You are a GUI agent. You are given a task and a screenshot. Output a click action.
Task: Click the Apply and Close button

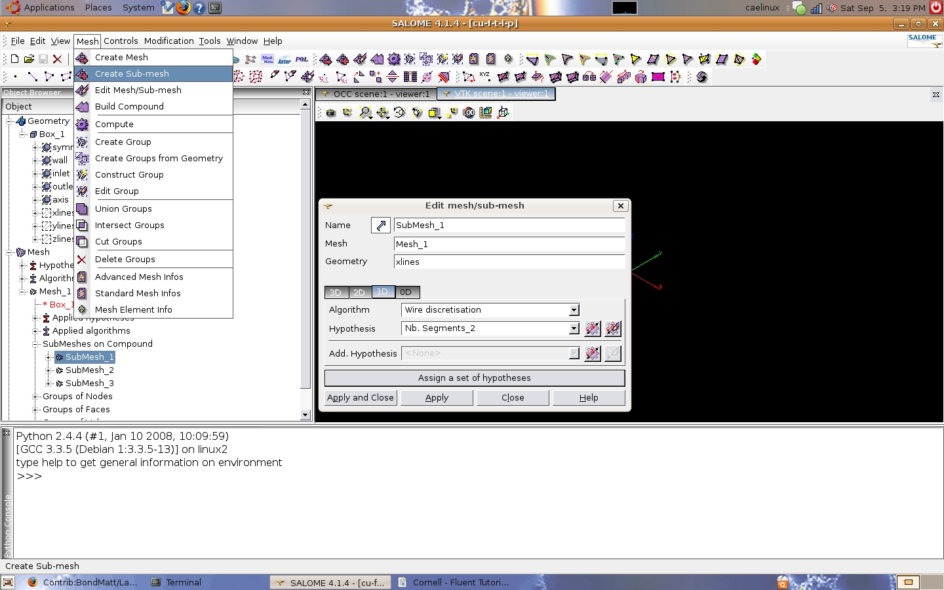[360, 398]
